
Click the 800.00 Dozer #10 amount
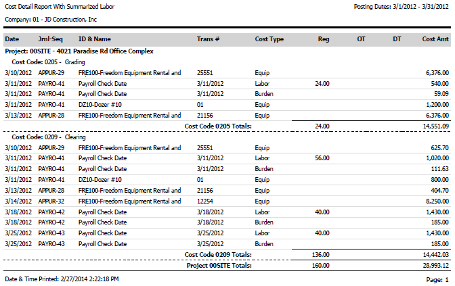coord(439,180)
